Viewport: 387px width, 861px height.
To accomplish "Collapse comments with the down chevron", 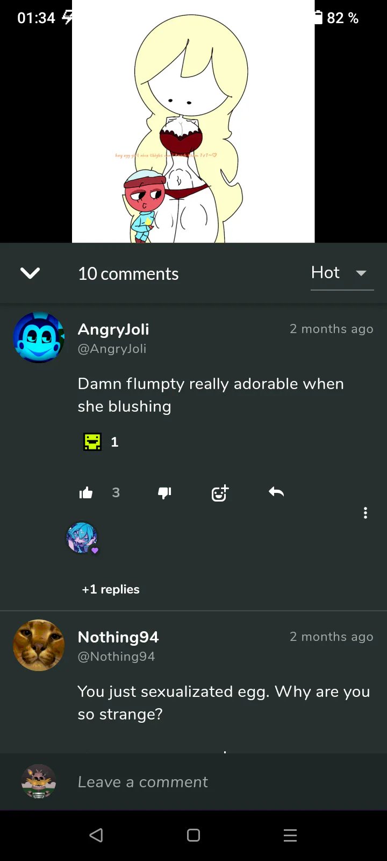I will point(30,273).
